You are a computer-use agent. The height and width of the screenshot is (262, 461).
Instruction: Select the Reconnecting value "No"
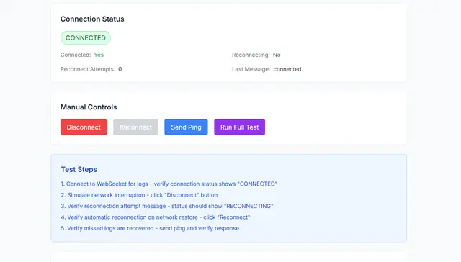[277, 55]
